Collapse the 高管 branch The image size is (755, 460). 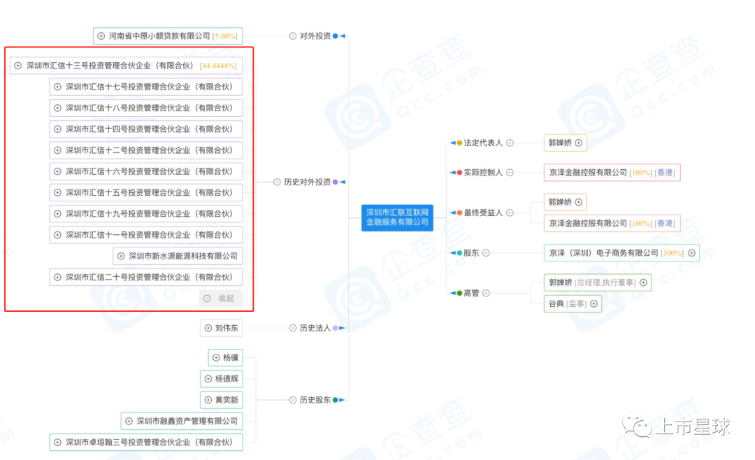tap(487, 293)
